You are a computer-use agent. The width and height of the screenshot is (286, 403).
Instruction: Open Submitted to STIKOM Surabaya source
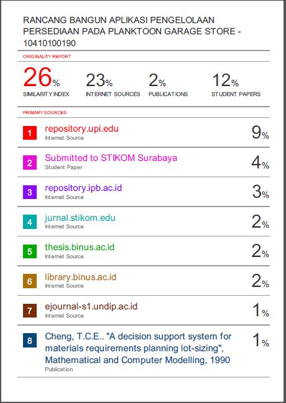[111, 158]
